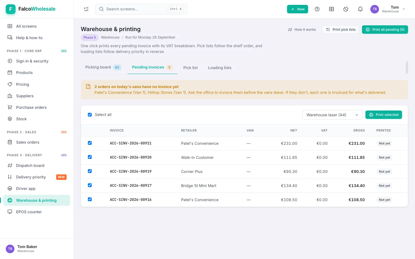Click the FalcoWholesale logo icon

click(11, 9)
